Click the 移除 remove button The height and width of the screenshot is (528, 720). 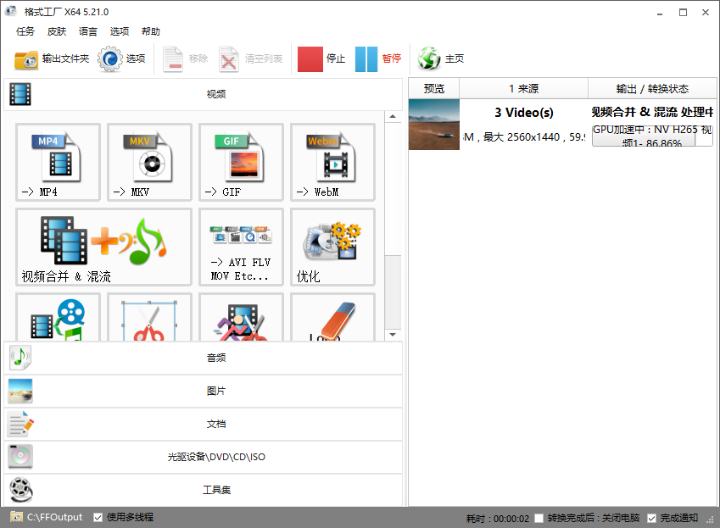(186, 58)
